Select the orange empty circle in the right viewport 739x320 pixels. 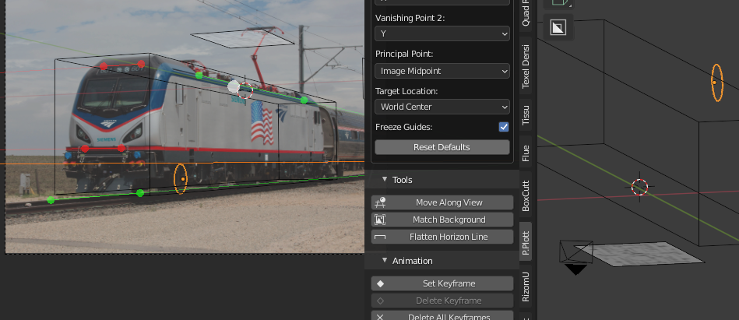click(x=717, y=83)
